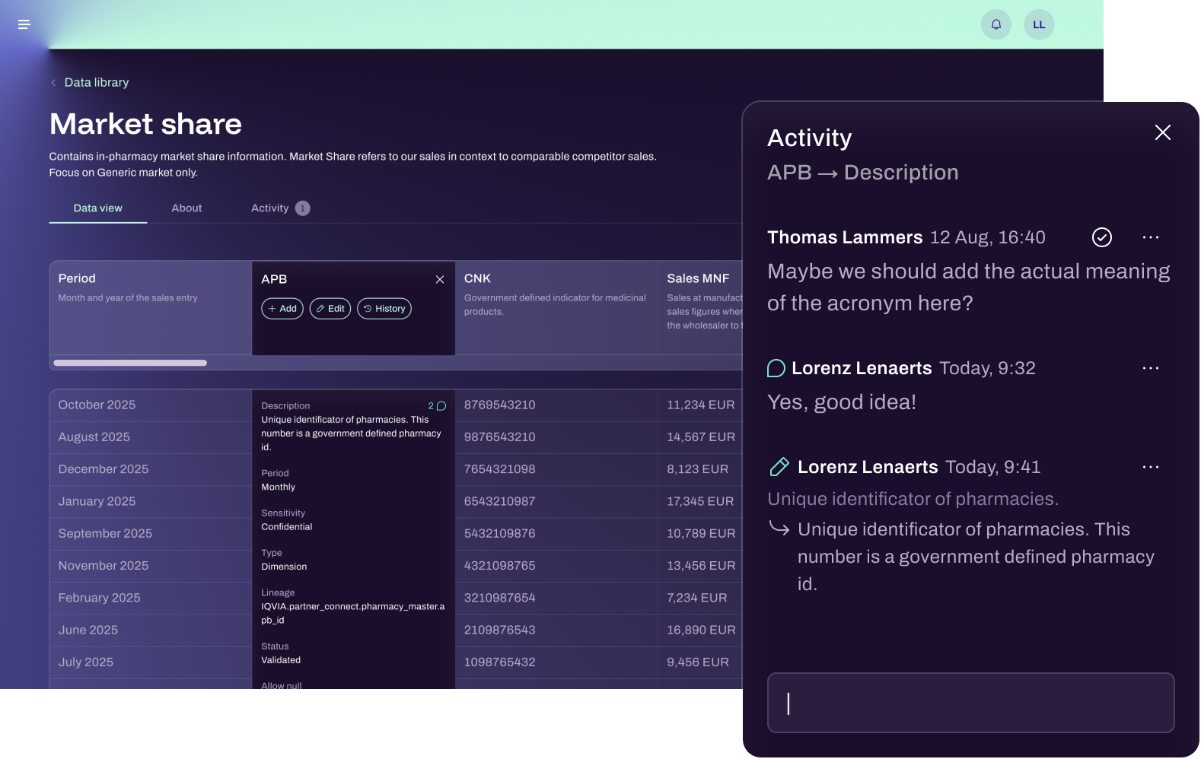Open more options for Thomas Lammers' comment
The width and height of the screenshot is (1201, 759).
(1150, 237)
